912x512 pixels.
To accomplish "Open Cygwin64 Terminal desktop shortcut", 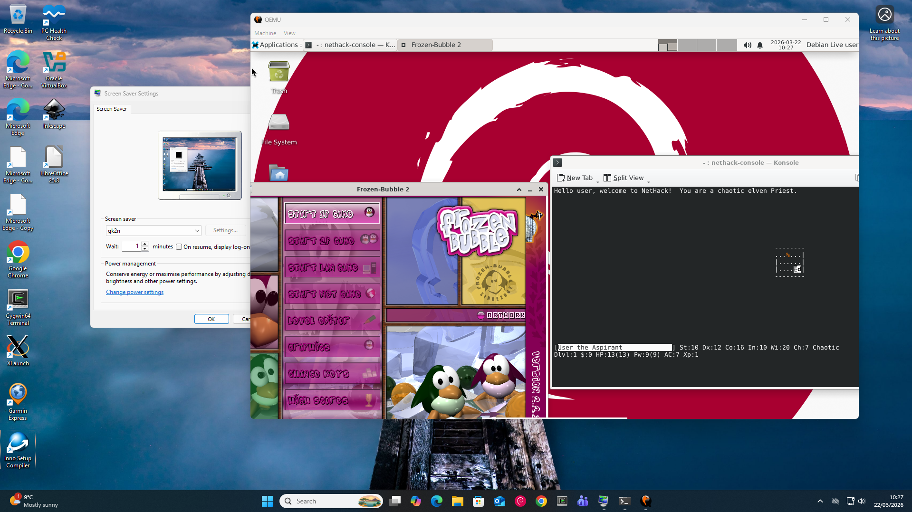I will pyautogui.click(x=18, y=308).
